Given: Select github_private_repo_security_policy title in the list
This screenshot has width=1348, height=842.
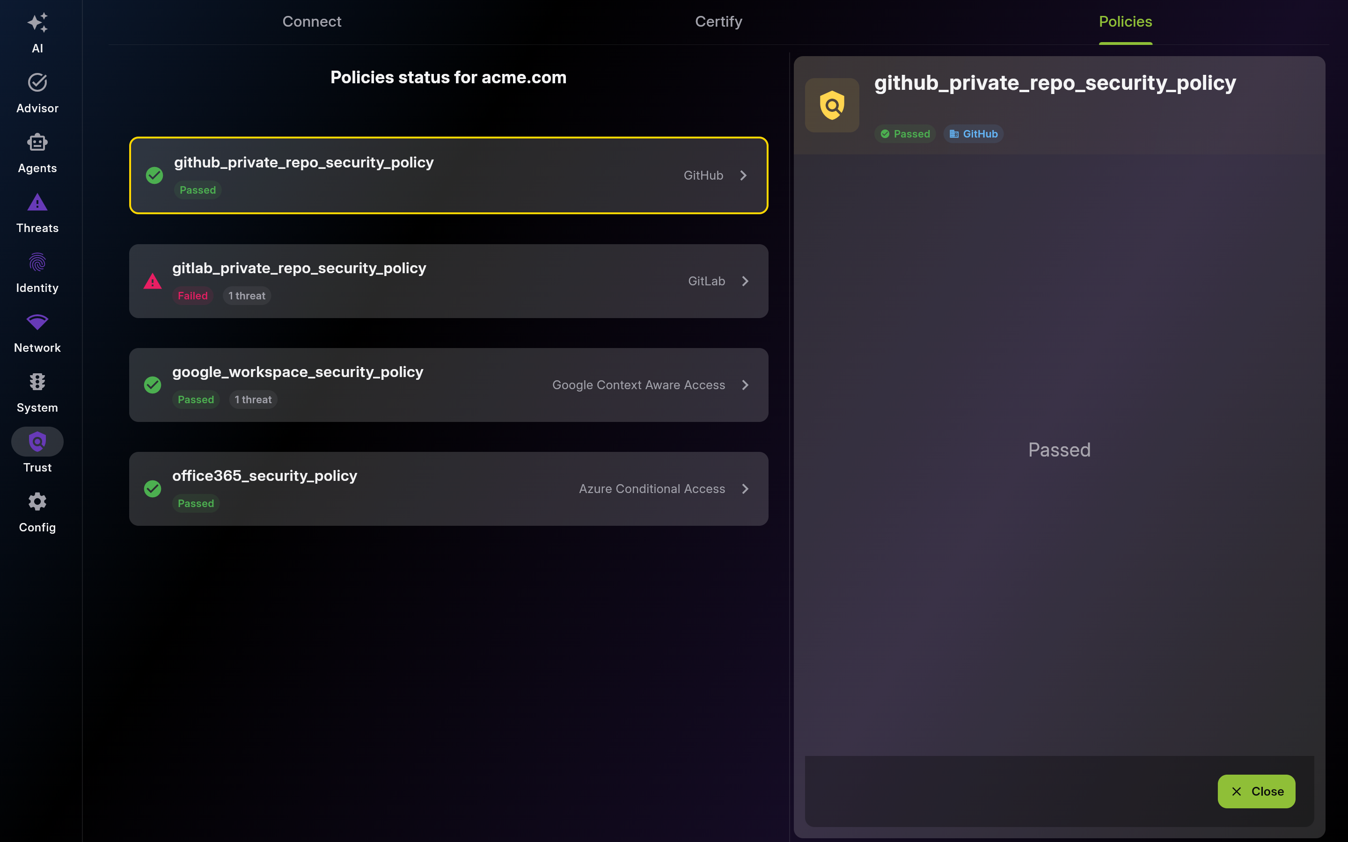Looking at the screenshot, I should tap(304, 163).
